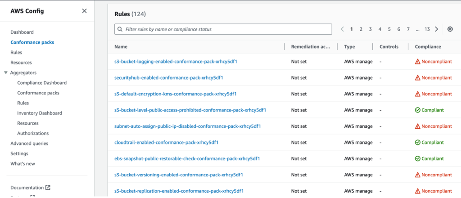Open Dashboard in the sidebar
The image size is (461, 198).
click(22, 32)
